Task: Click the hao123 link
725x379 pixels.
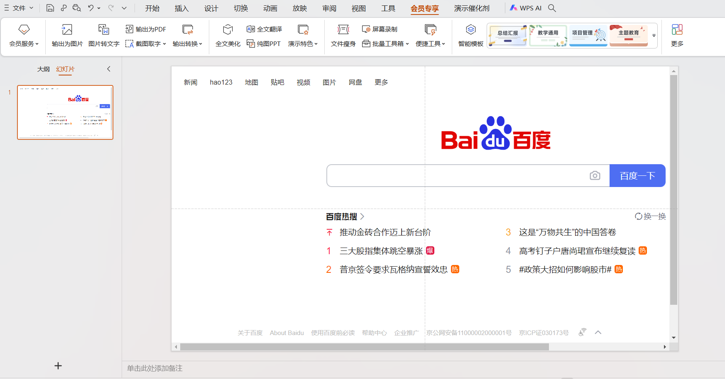Action: 221,82
